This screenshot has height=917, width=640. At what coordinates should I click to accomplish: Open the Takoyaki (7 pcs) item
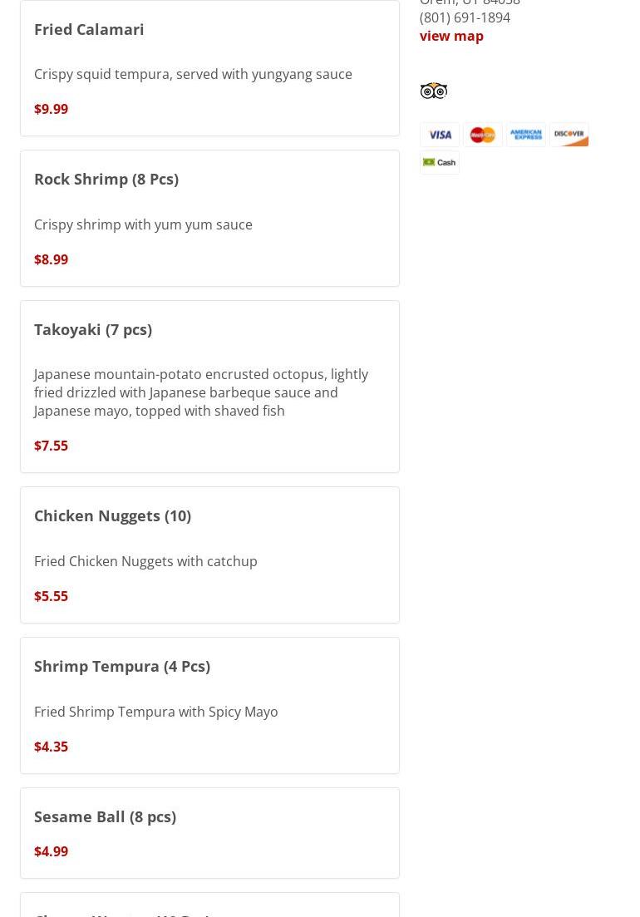click(x=93, y=329)
